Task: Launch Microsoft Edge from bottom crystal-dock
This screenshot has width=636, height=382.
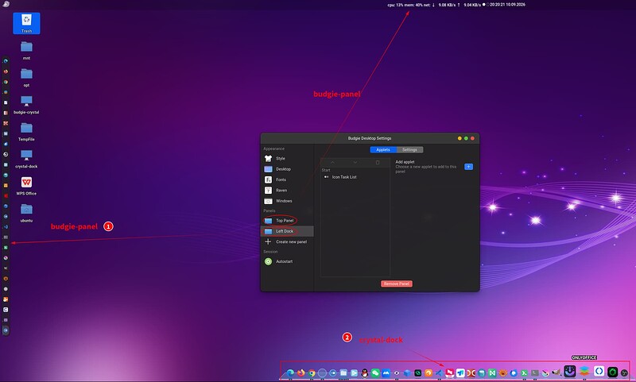Action: click(x=290, y=372)
